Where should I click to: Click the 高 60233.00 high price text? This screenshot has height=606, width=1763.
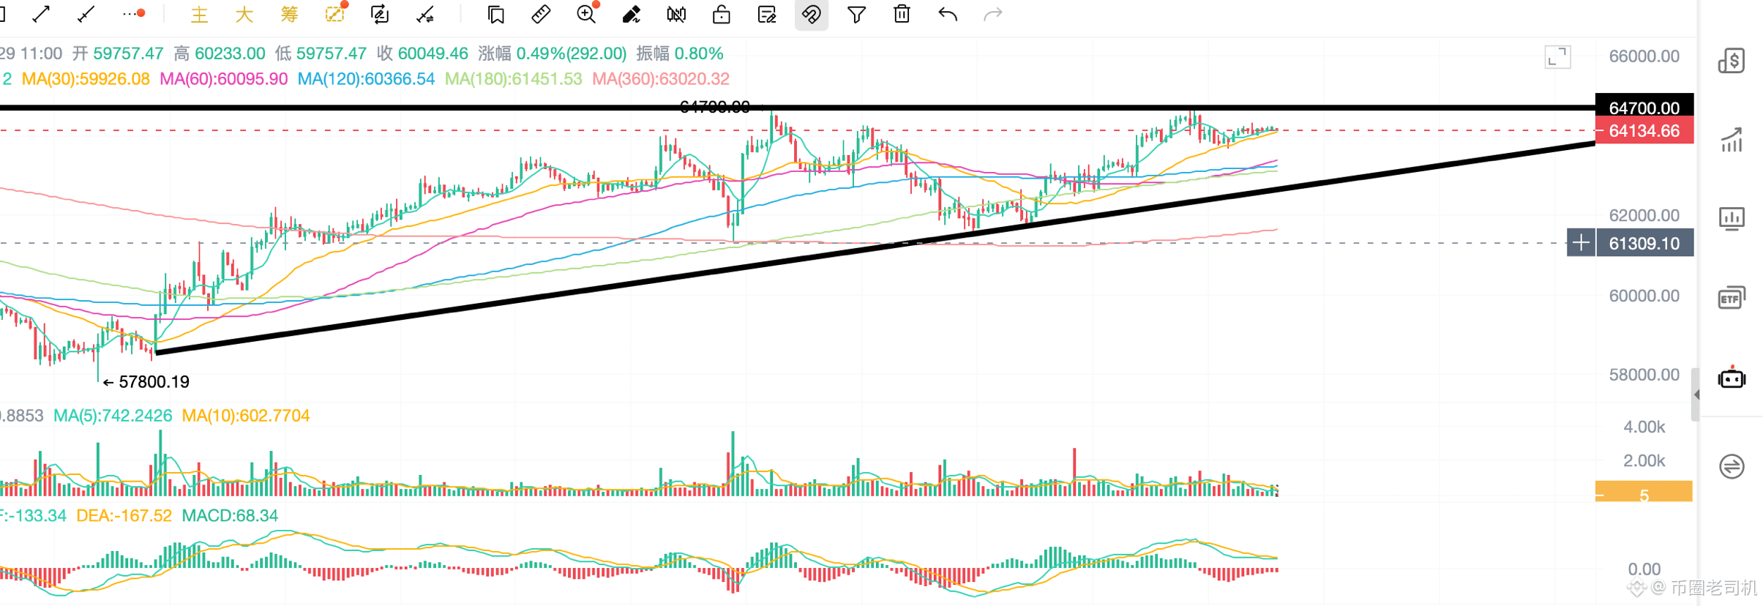[220, 53]
